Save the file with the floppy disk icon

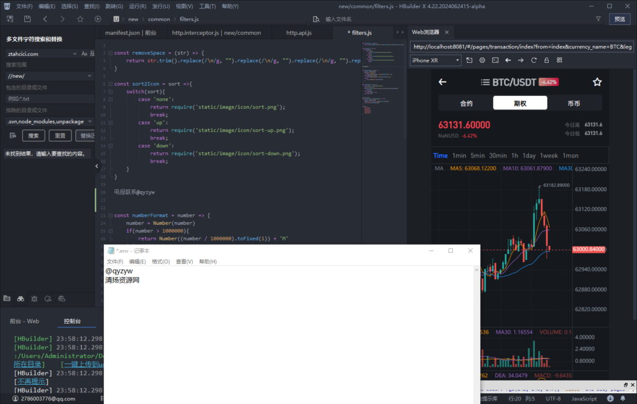27,19
